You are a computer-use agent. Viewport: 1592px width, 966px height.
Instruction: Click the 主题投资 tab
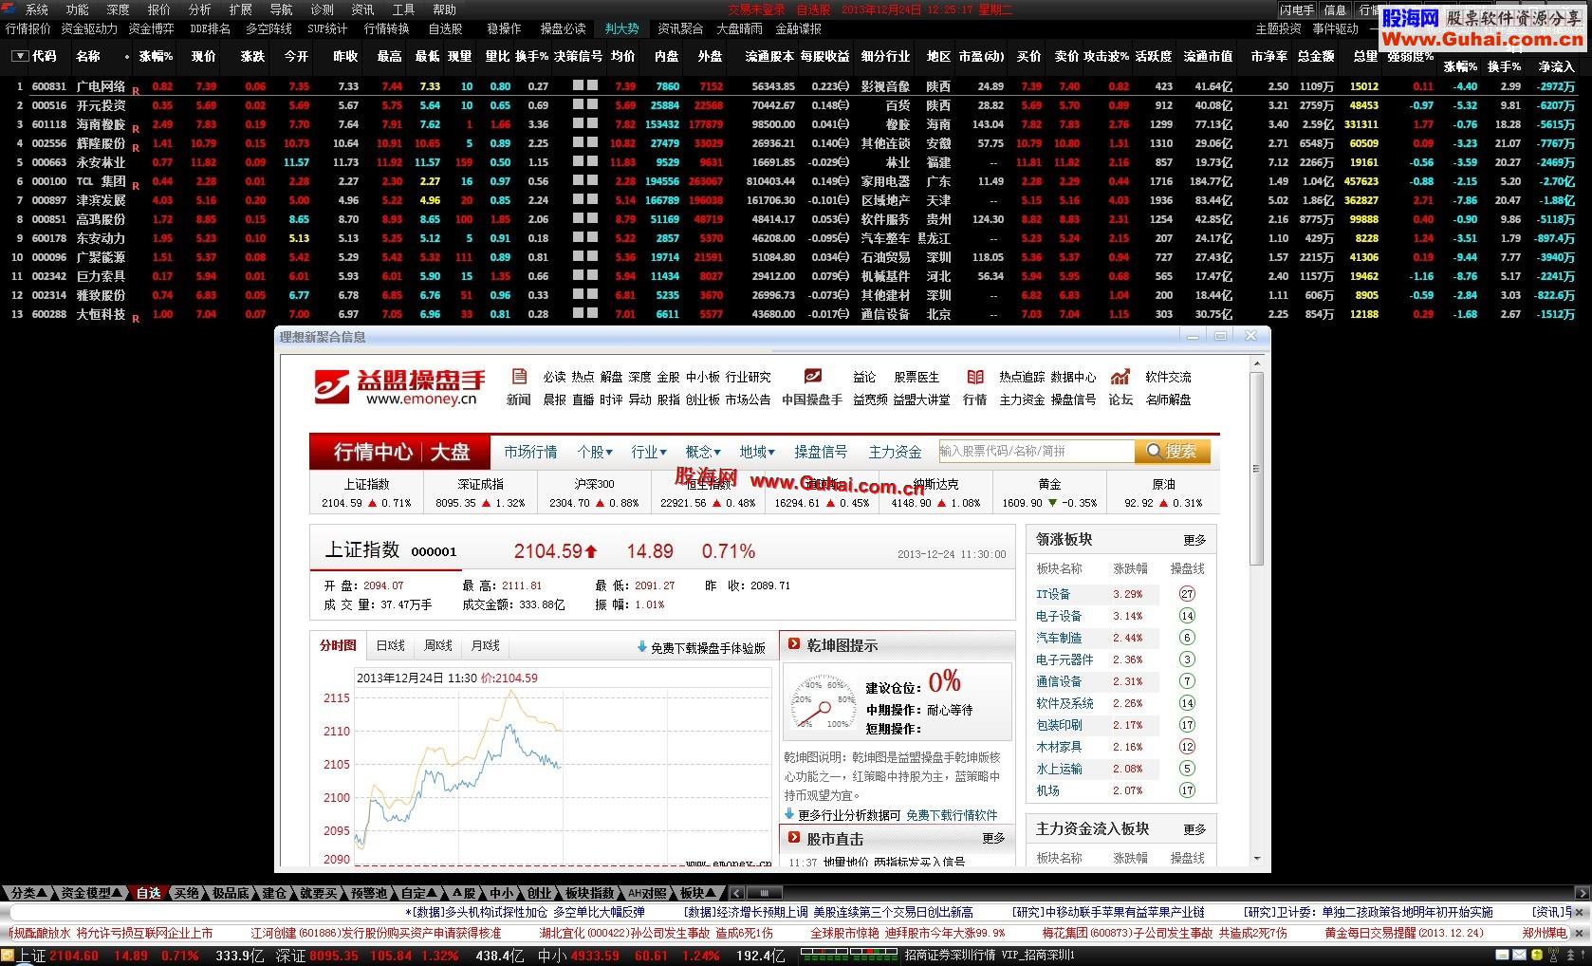click(x=1278, y=28)
